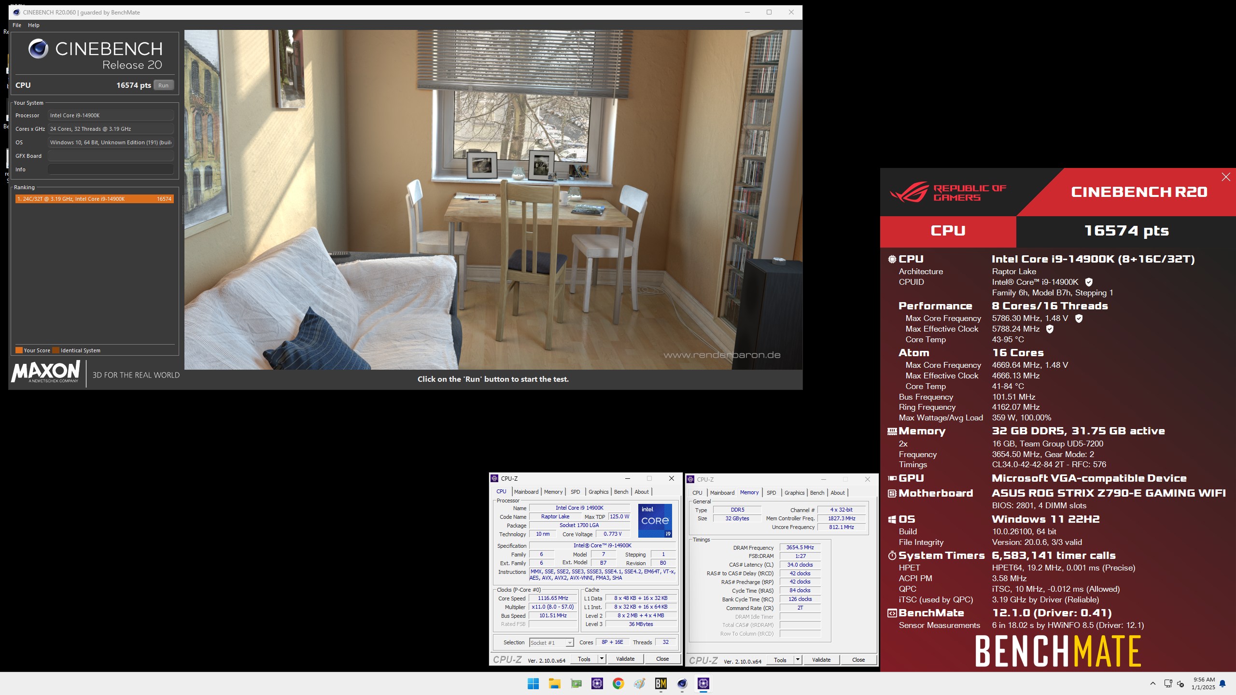Show hidden system tray icons
This screenshot has height=695, width=1236.
[x=1153, y=683]
